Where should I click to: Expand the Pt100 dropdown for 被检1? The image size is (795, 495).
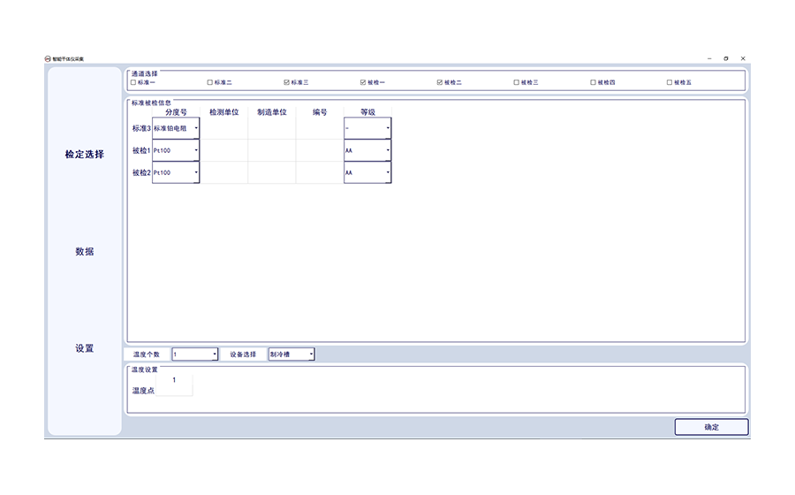point(196,150)
